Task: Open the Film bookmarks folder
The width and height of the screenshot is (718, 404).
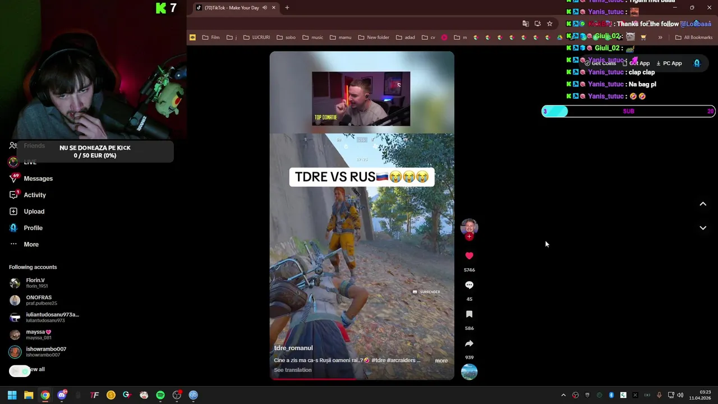Action: tap(211, 38)
